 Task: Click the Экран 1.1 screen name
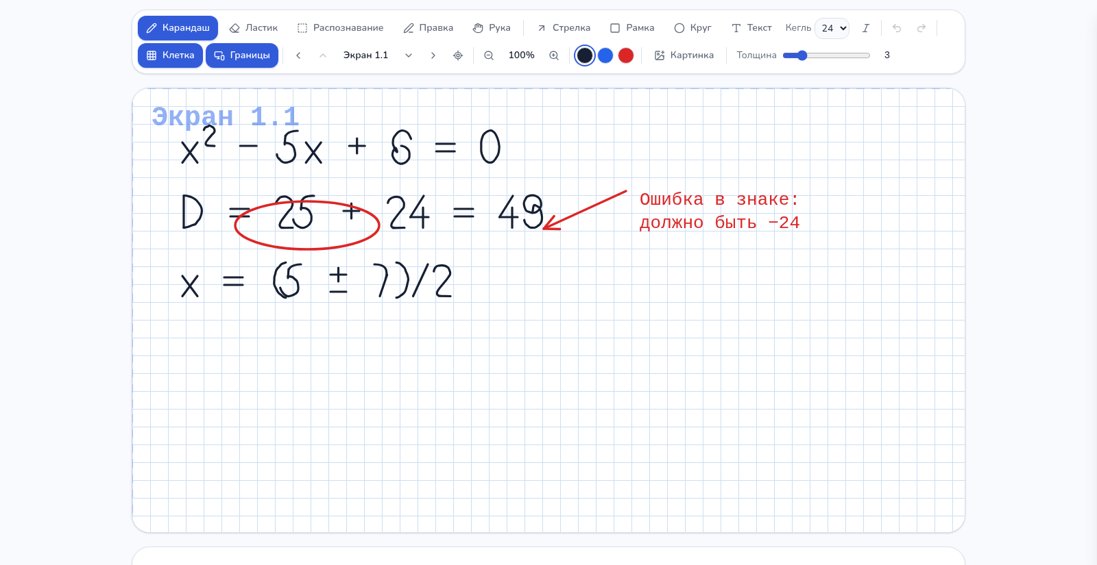coord(365,55)
